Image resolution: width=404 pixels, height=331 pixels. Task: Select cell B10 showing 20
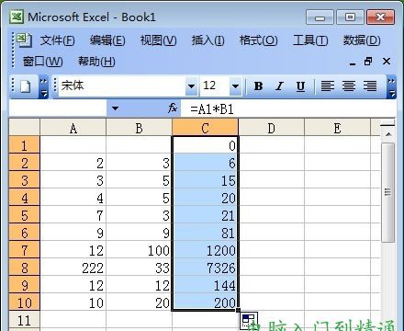[x=139, y=302]
